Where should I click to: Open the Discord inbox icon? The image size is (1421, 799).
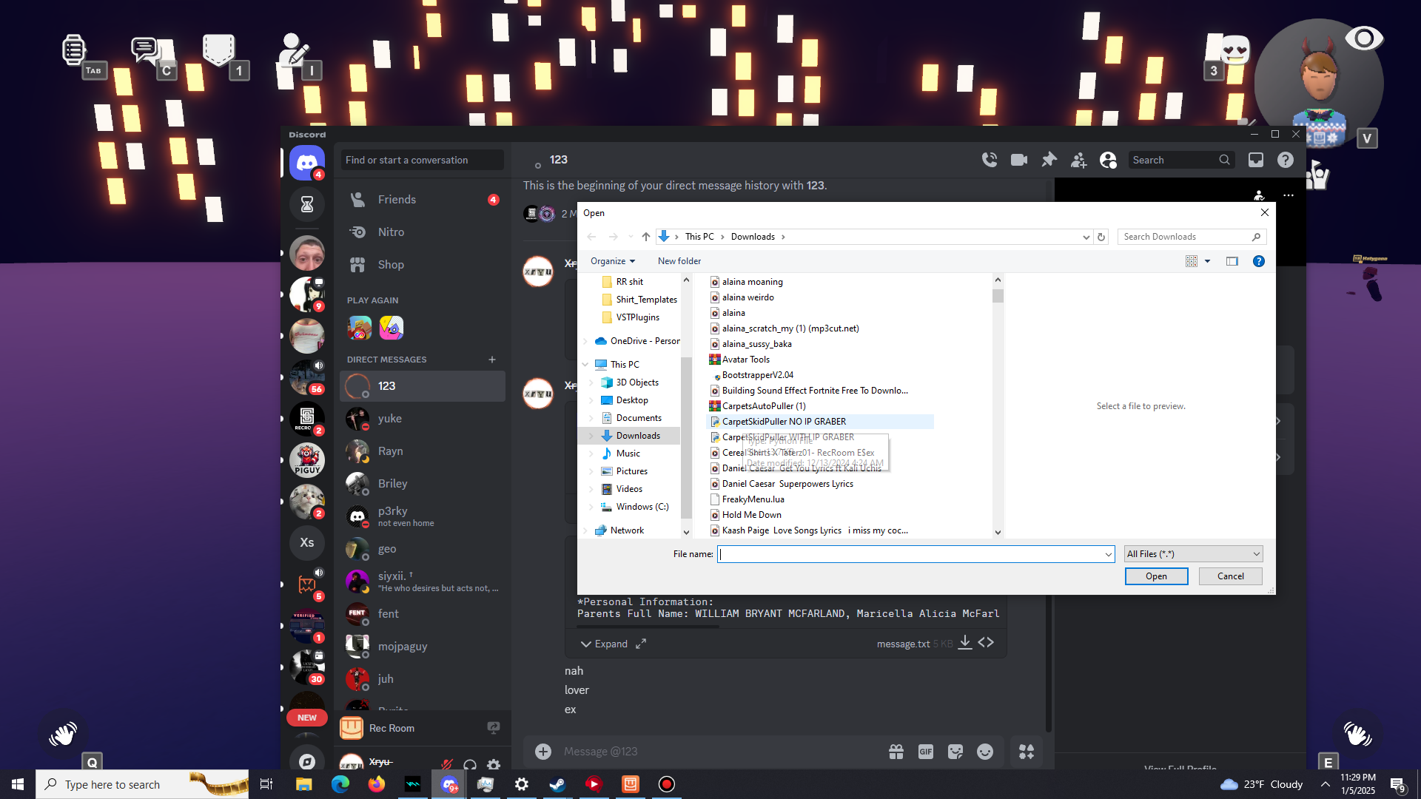(x=1256, y=160)
